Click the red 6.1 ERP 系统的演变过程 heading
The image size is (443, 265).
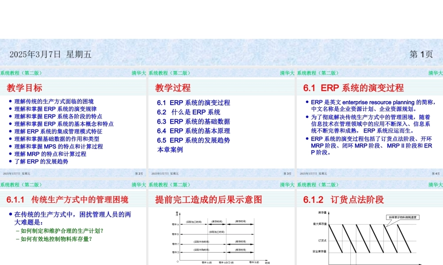[354, 88]
